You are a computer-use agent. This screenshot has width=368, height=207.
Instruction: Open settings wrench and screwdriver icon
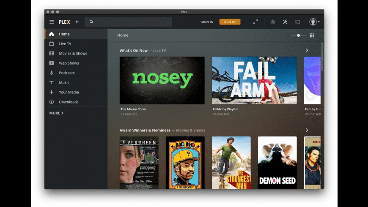coord(285,22)
